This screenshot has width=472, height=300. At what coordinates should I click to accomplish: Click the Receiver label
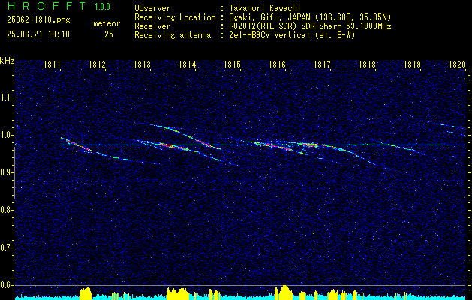click(x=152, y=26)
